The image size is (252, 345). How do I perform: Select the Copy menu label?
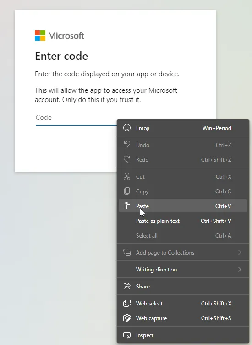click(x=142, y=192)
